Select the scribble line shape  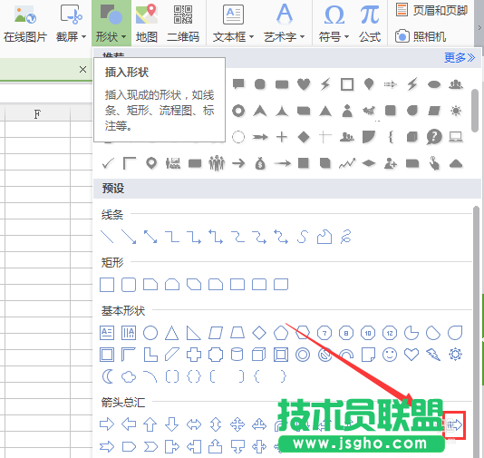346,237
